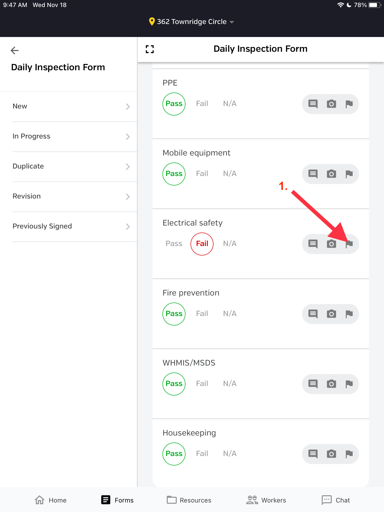Mark Housekeeping as N/A
Screen dimensions: 384x512
230,454
